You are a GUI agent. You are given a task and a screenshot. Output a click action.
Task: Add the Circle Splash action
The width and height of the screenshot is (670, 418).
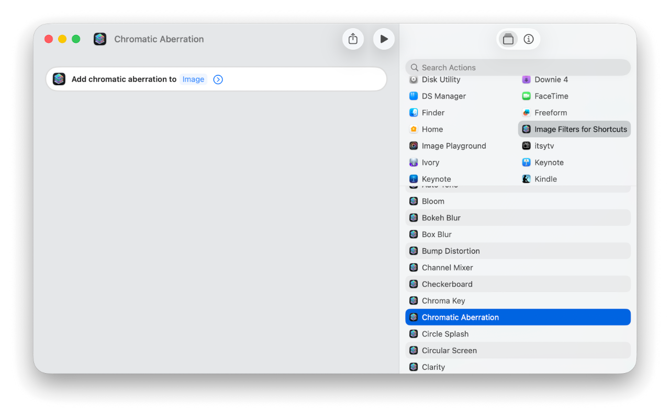click(x=518, y=334)
